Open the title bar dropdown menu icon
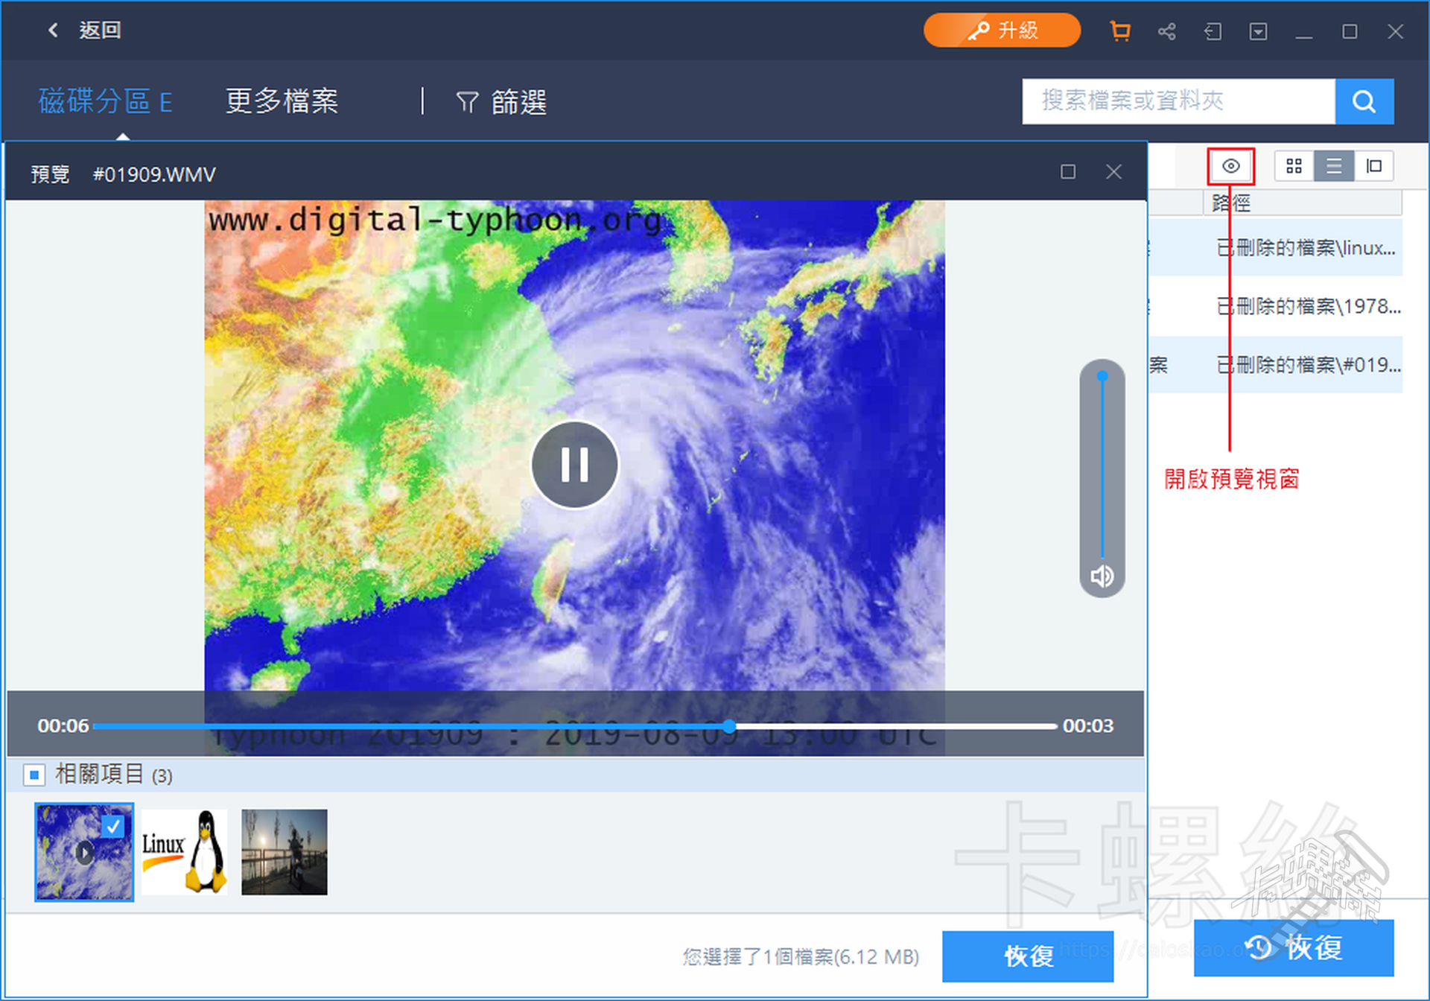Image resolution: width=1430 pixels, height=1001 pixels. (x=1258, y=31)
